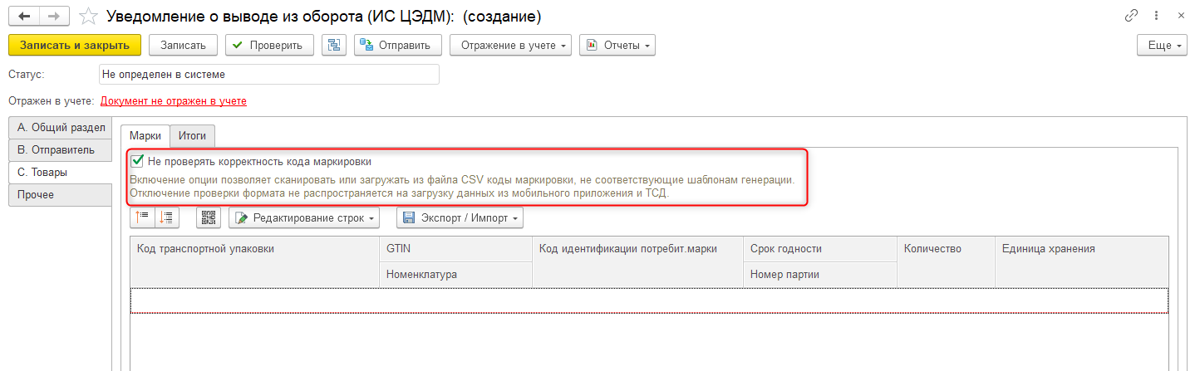Image resolution: width=1200 pixels, height=371 pixels.
Task: Copy link using the chain icon
Action: click(1131, 16)
